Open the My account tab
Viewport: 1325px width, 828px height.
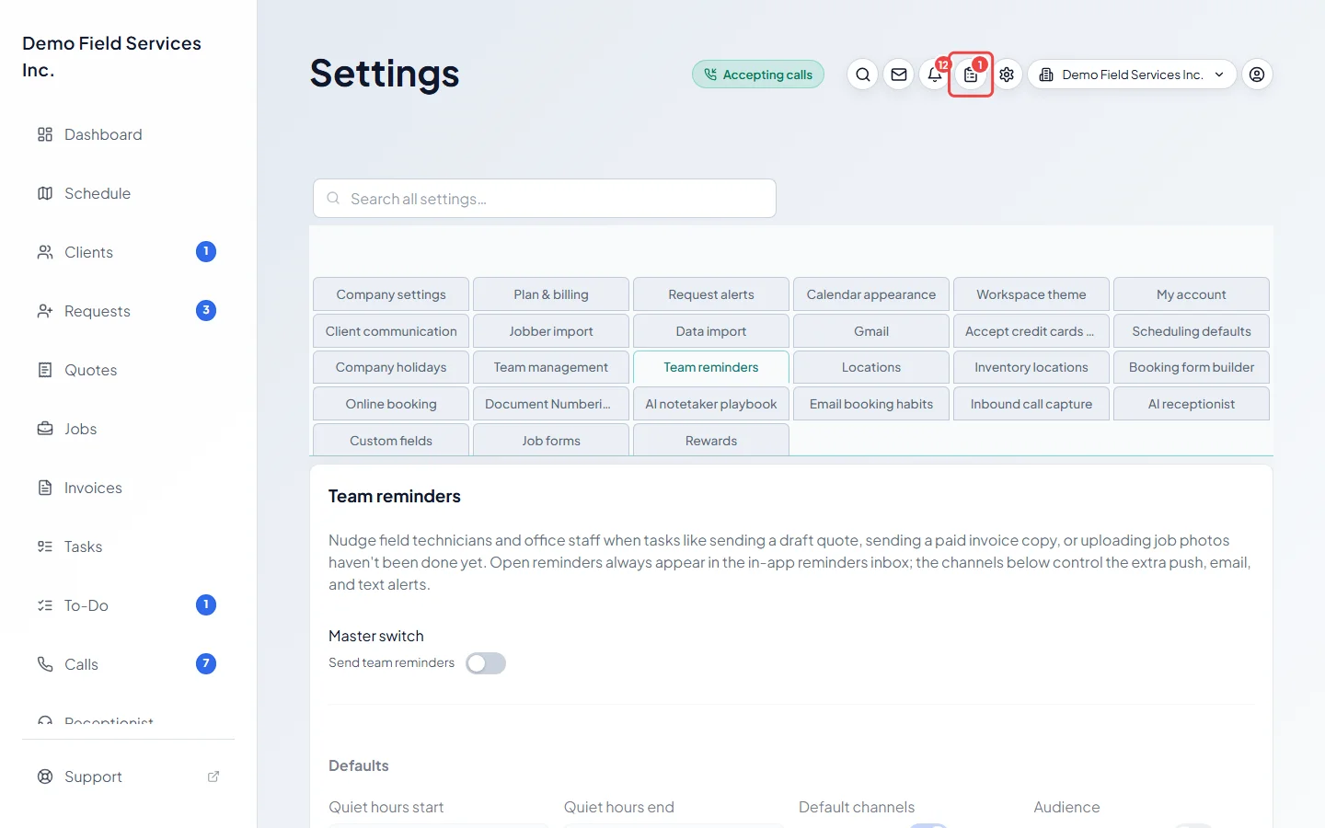click(x=1192, y=294)
